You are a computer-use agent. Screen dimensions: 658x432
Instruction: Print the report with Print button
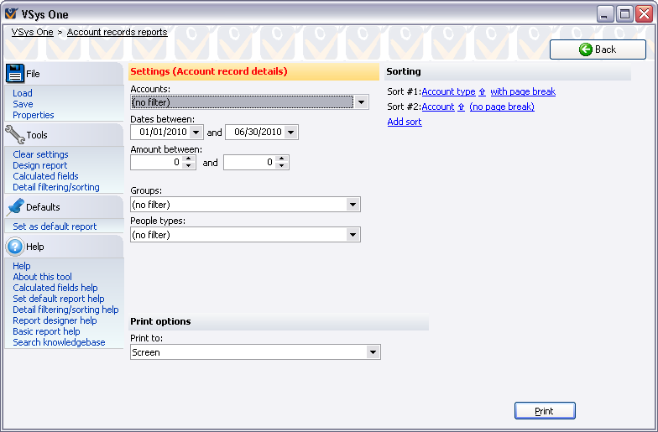[x=545, y=411]
